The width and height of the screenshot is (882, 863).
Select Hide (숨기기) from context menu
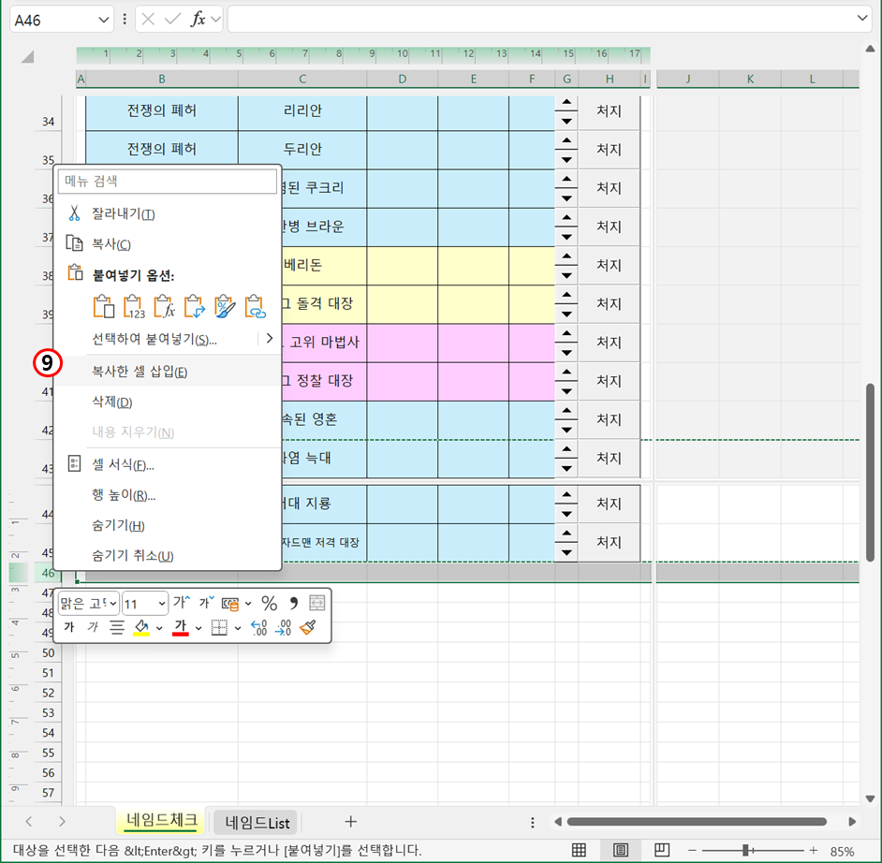click(168, 525)
